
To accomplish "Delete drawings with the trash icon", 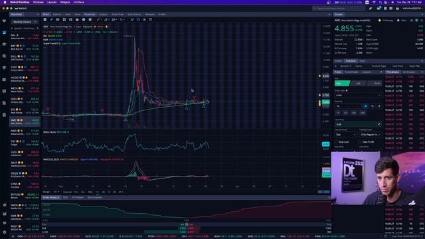I will point(151,19).
